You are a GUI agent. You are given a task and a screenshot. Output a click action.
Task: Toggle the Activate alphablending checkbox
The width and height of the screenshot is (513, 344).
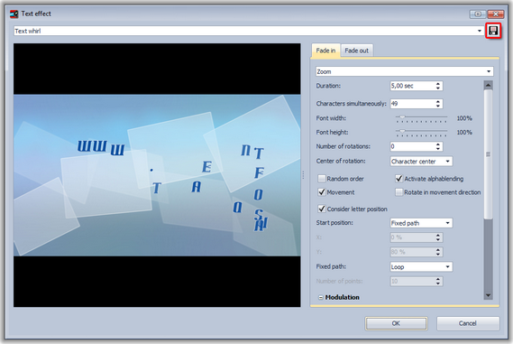click(398, 179)
